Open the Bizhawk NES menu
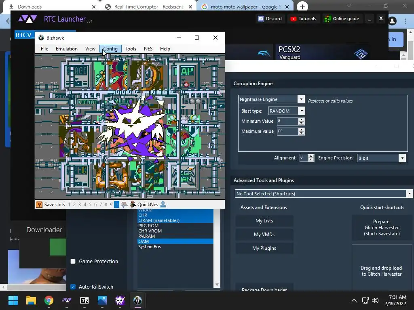Viewport: 414px width, 310px height. (x=148, y=49)
